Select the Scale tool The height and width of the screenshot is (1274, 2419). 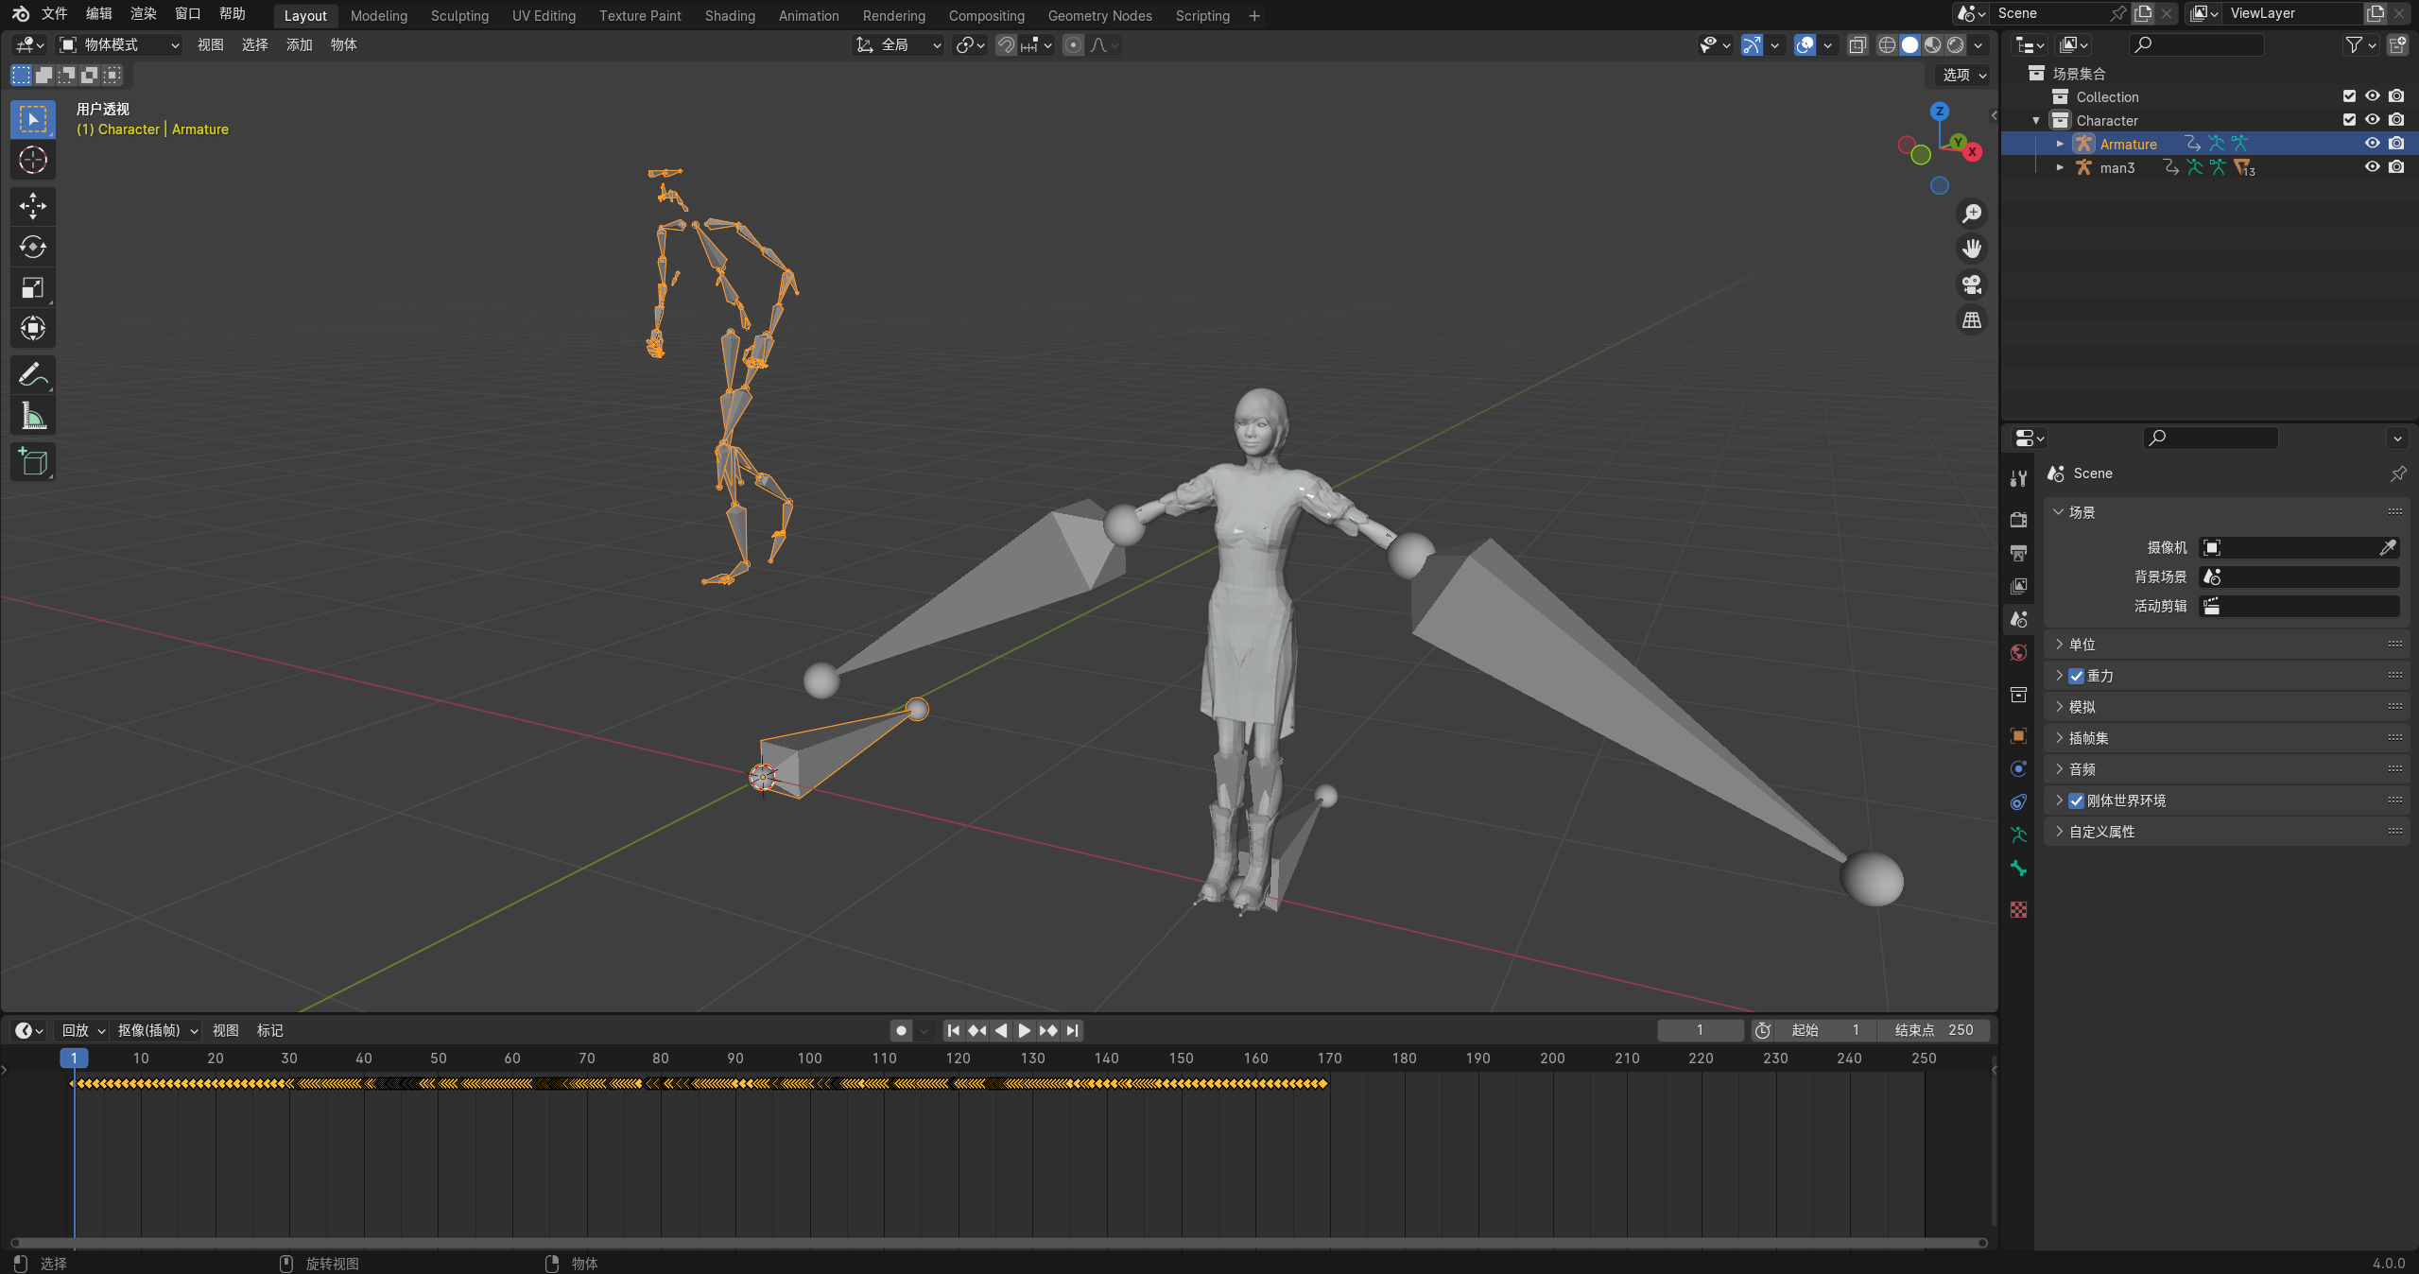[x=33, y=287]
